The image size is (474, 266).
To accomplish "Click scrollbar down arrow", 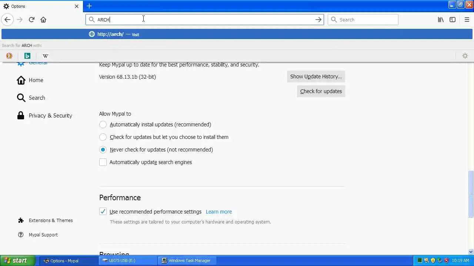I will click(x=471, y=252).
